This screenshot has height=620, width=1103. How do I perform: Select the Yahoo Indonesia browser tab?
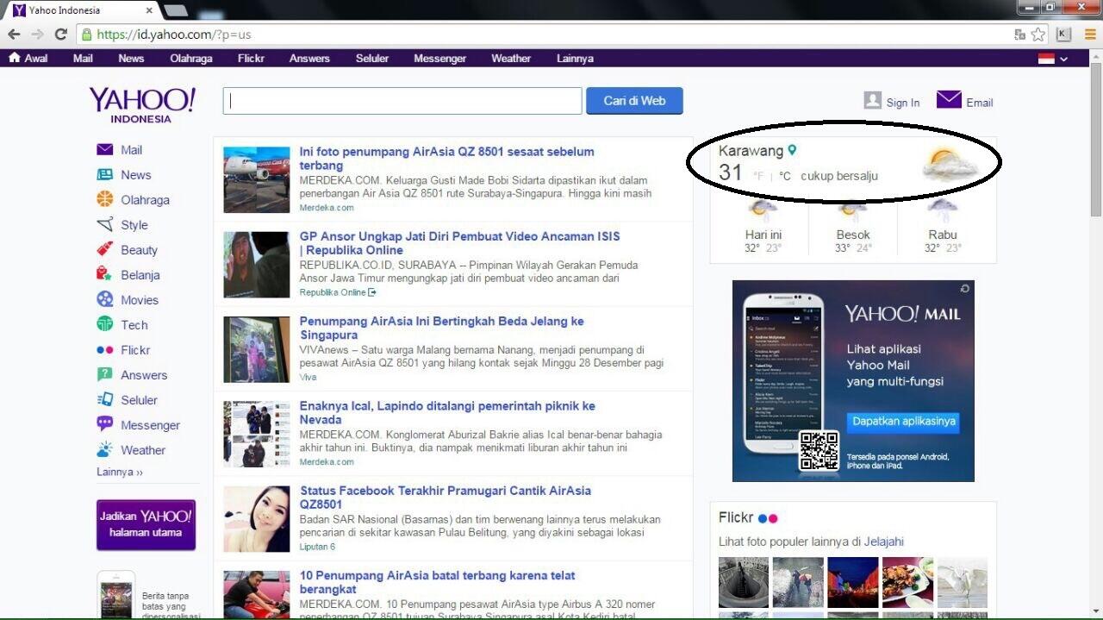click(x=82, y=10)
